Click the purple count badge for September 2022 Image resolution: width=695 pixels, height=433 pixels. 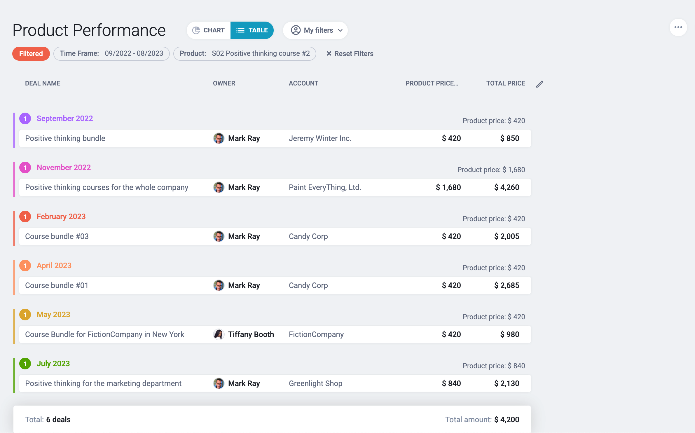25,118
